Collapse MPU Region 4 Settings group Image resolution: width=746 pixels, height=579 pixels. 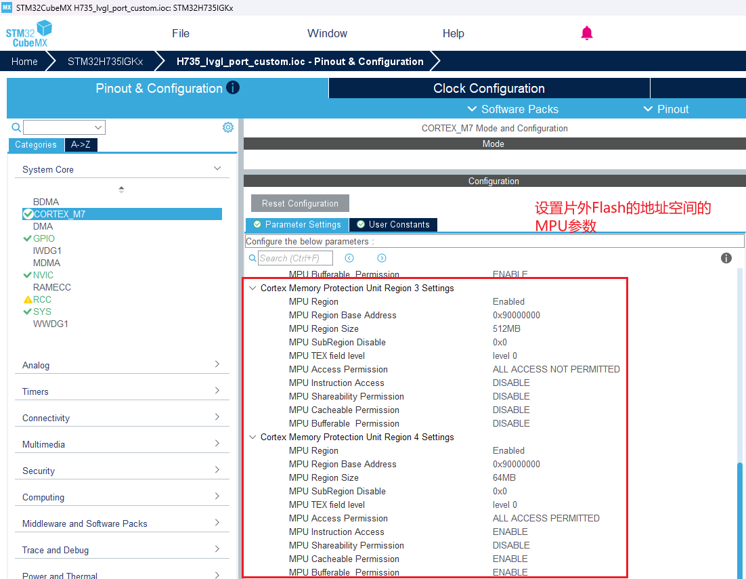pyautogui.click(x=253, y=437)
